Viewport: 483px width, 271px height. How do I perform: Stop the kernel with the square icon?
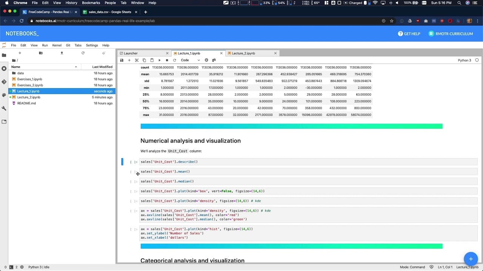click(x=167, y=60)
